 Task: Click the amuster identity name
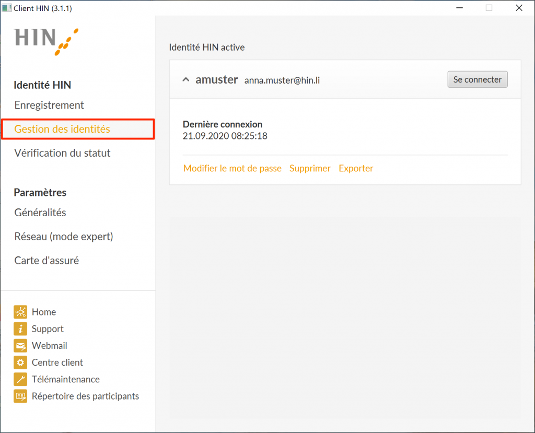[x=216, y=79]
